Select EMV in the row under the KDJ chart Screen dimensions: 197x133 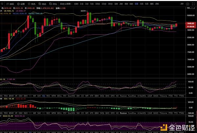pos(26,96)
